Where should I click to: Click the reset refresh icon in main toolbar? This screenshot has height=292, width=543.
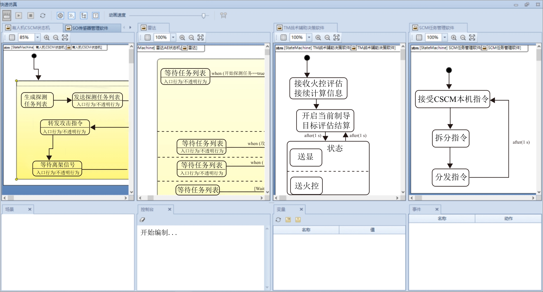click(x=43, y=16)
